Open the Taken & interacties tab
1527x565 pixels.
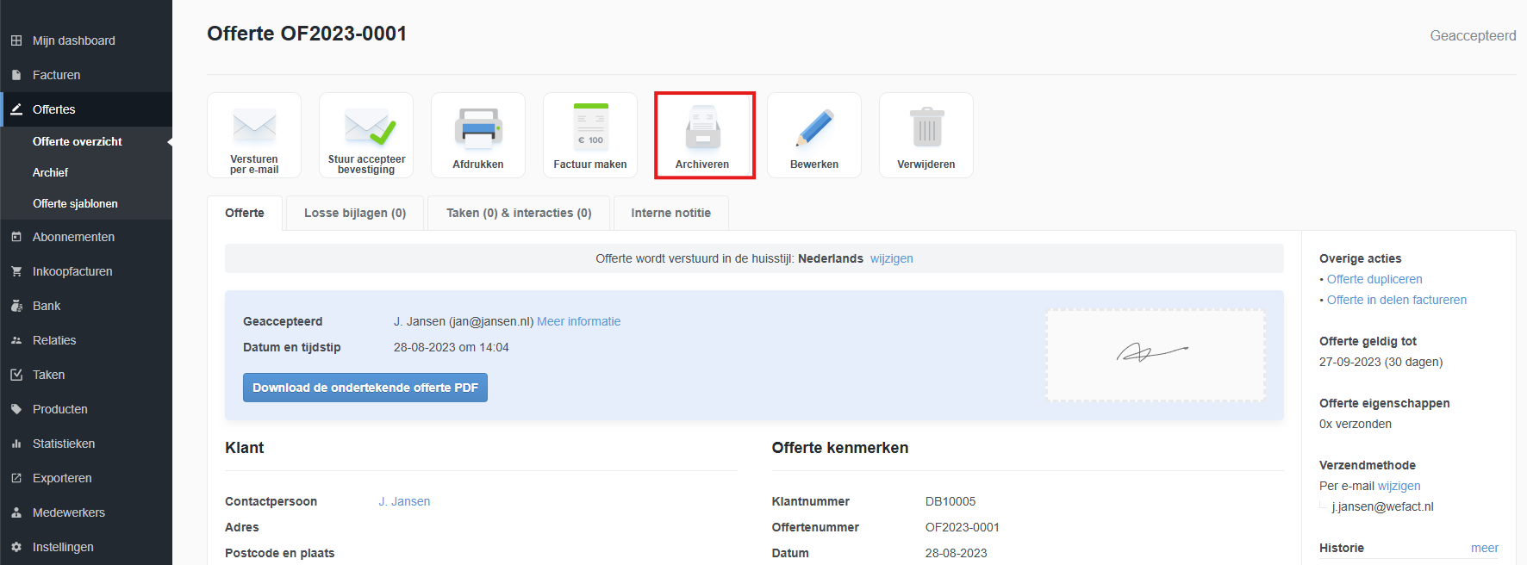pyautogui.click(x=519, y=213)
